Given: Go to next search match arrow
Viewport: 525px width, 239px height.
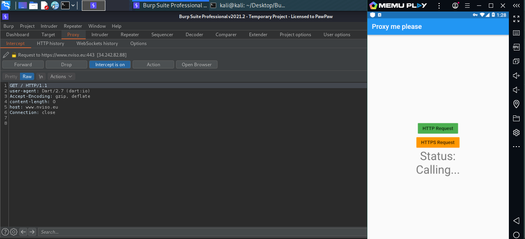Looking at the screenshot, I should pyautogui.click(x=32, y=232).
